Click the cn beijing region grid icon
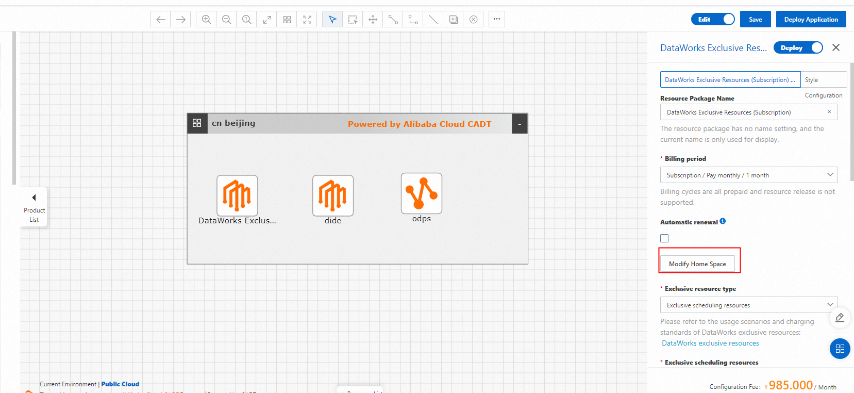 [x=197, y=123]
